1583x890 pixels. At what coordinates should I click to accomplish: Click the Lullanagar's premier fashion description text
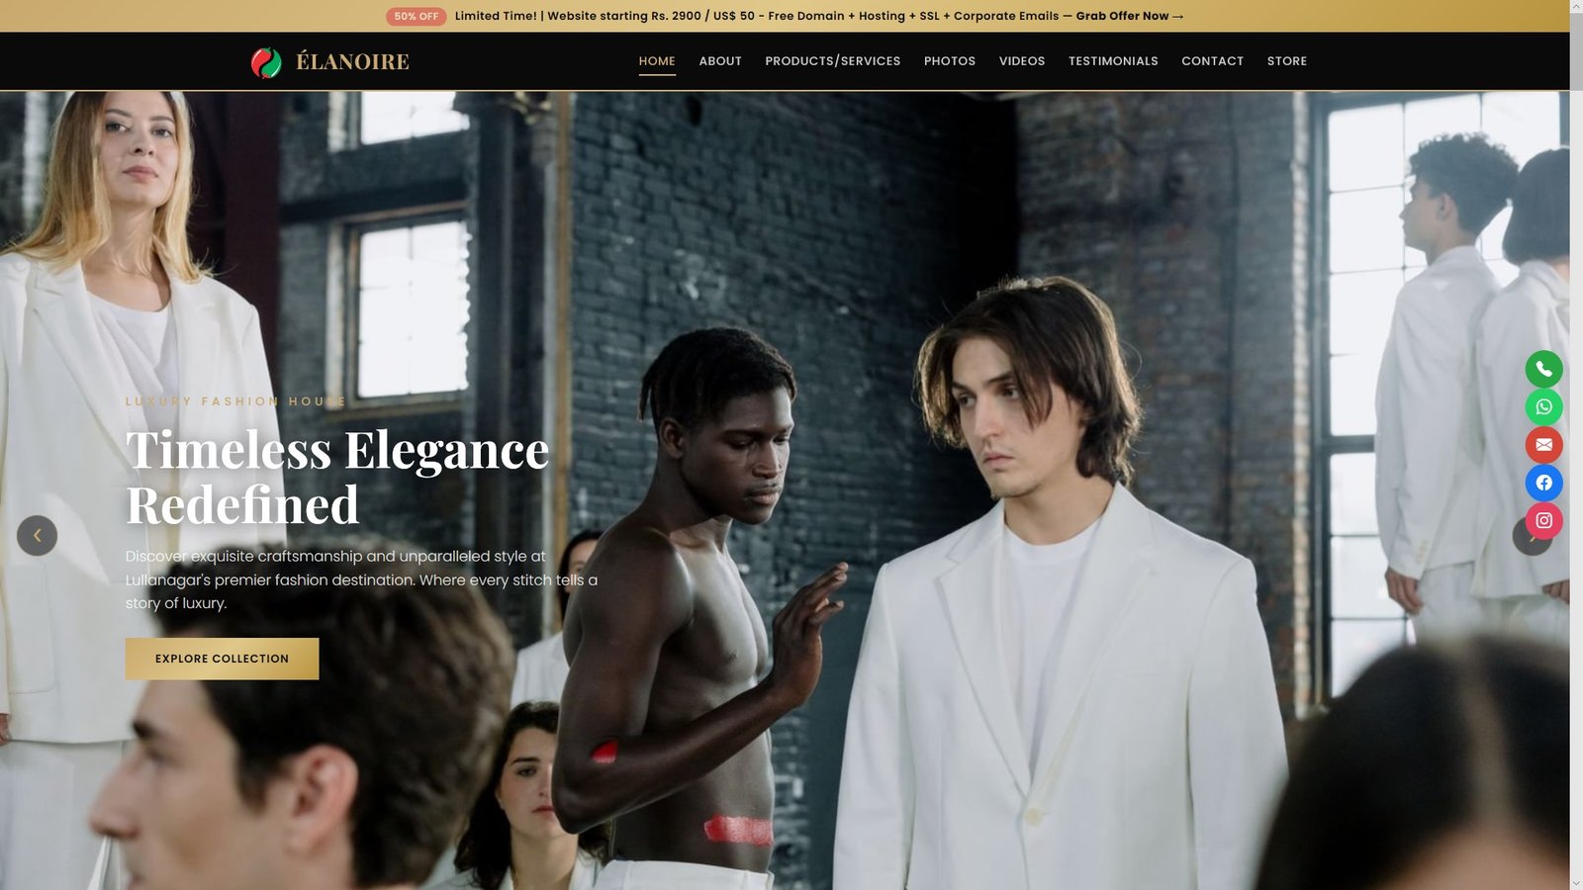[361, 579]
